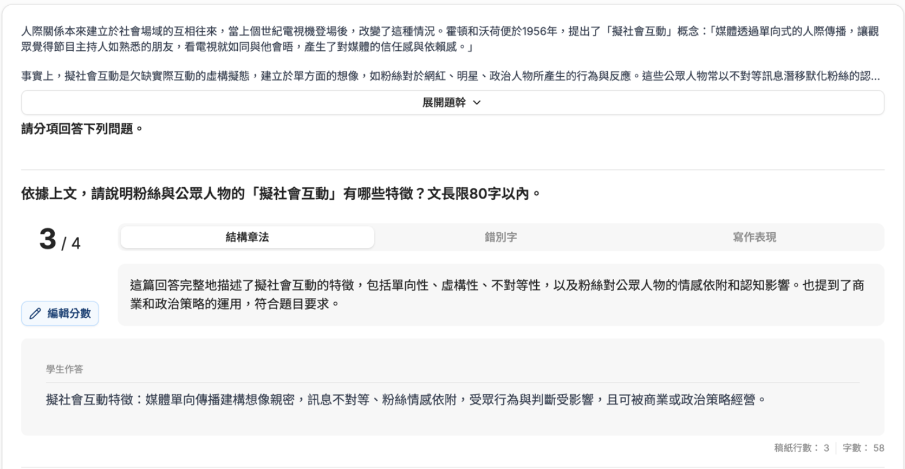Click the 結構章法 feedback comment text
The image size is (905, 469).
(x=496, y=294)
